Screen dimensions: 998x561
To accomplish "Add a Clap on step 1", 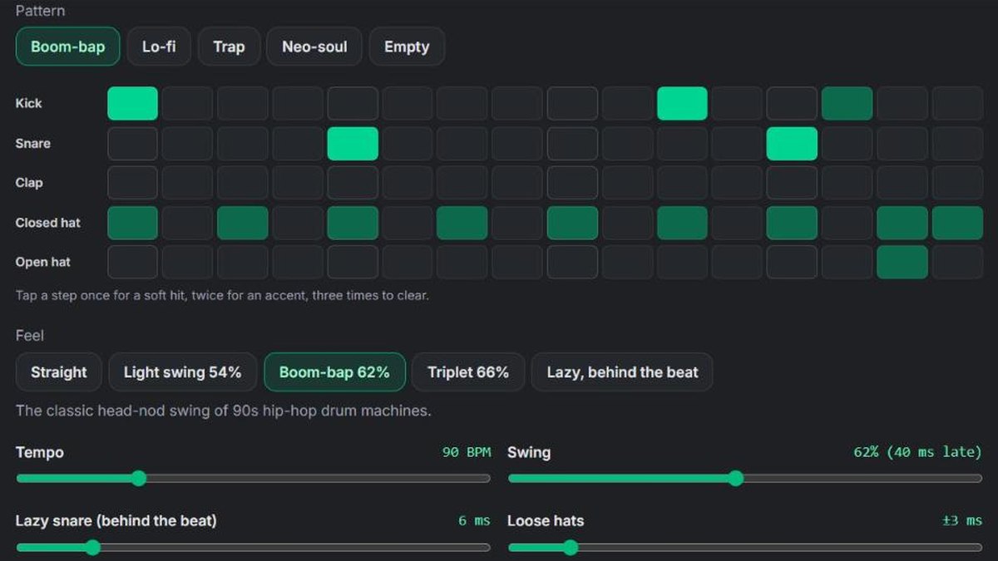I will click(x=132, y=183).
